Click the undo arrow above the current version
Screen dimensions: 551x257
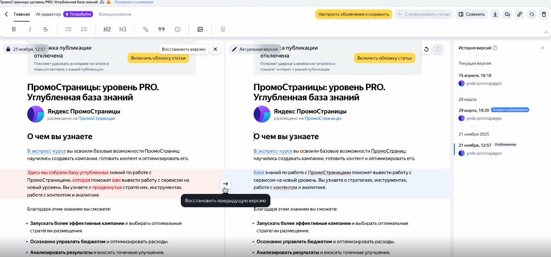[426, 49]
